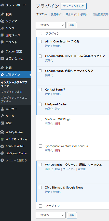Click the user icon beside ユーザー

(2, 109)
